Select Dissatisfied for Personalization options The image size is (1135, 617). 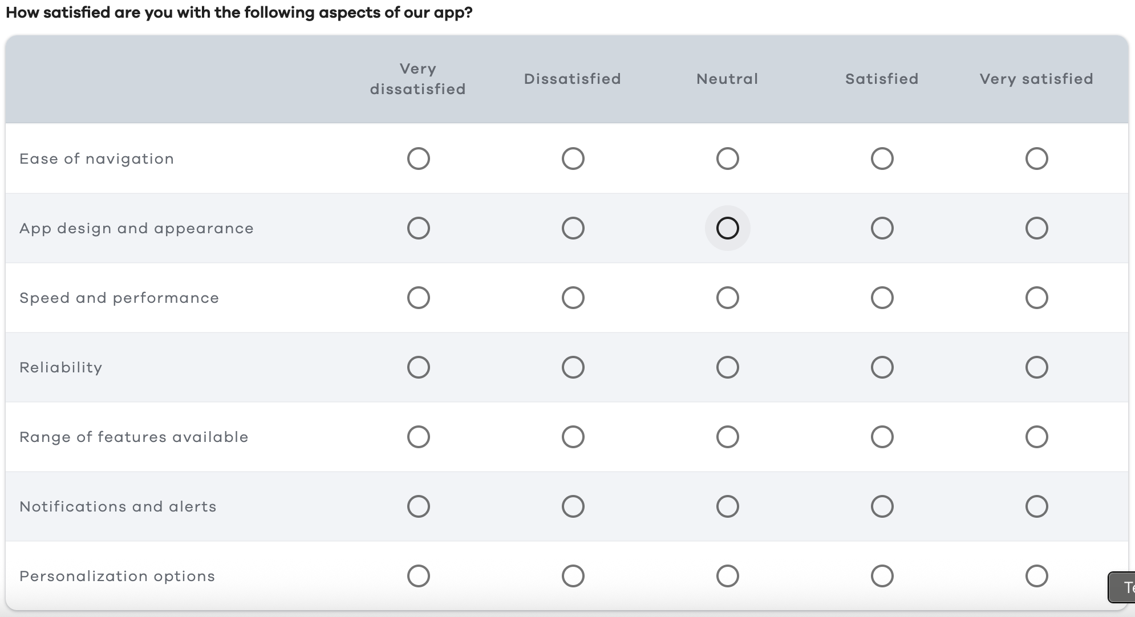(x=573, y=576)
